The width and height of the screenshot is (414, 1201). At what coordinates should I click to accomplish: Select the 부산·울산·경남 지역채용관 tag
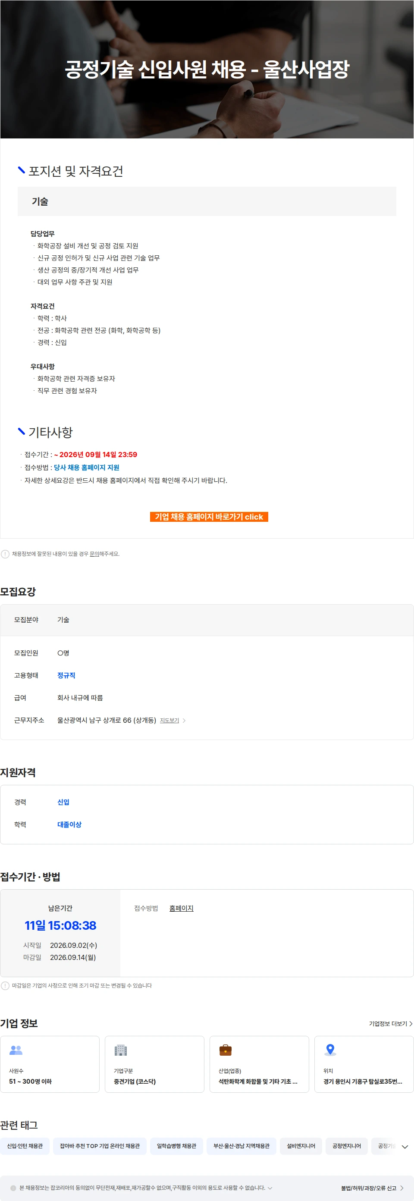241,1146
